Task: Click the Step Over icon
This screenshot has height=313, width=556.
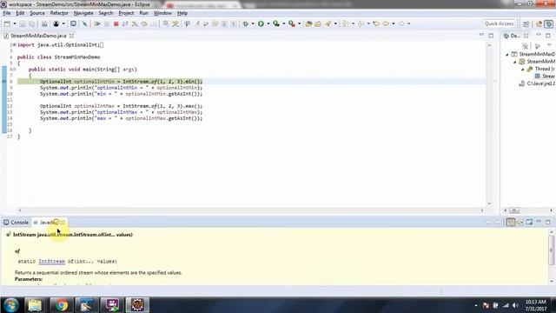Action: click(144, 23)
